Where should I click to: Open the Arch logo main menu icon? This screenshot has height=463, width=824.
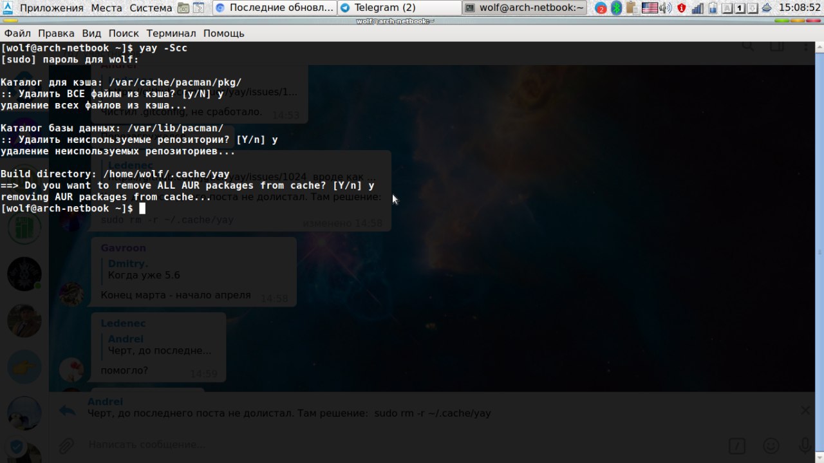[x=8, y=8]
